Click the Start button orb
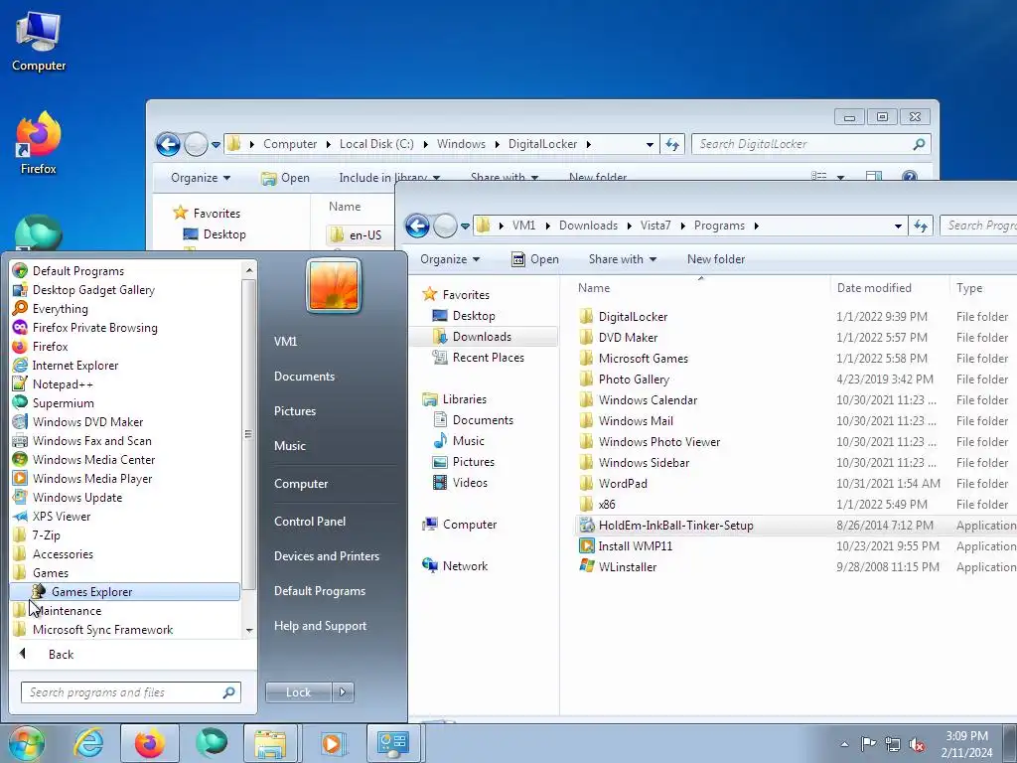This screenshot has width=1017, height=763. click(x=26, y=743)
